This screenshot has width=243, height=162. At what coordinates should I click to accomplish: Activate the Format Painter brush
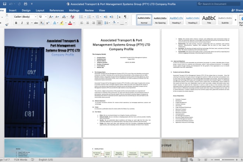coord(7,25)
